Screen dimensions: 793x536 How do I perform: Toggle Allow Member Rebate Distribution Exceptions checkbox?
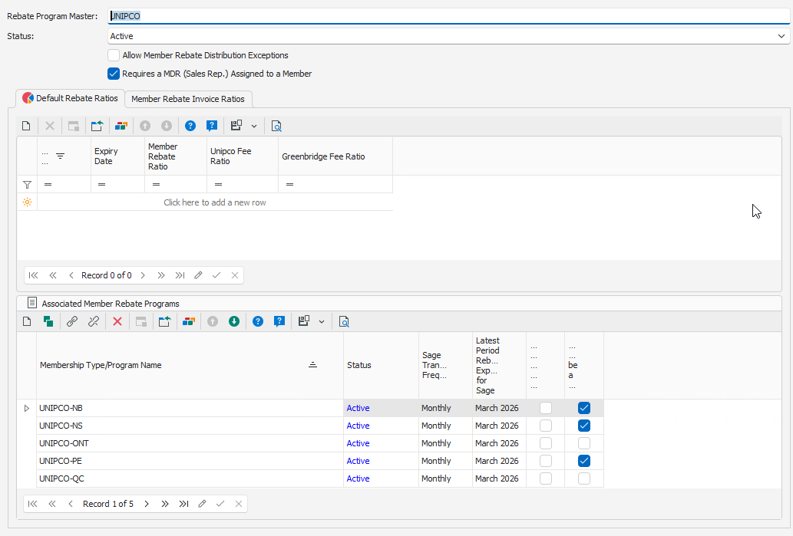click(114, 55)
